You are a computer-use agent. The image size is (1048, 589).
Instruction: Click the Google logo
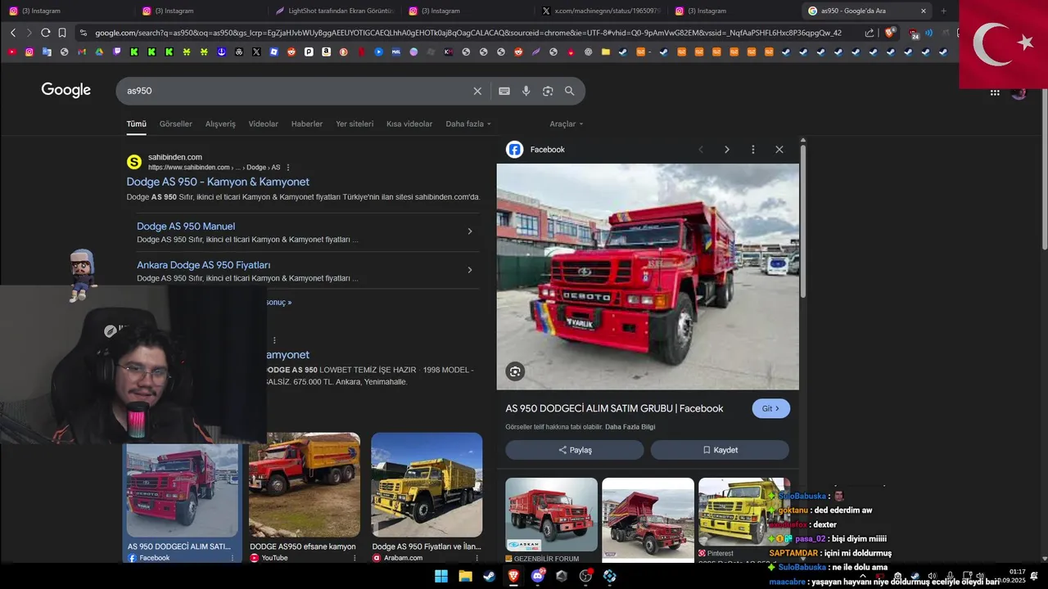tap(66, 90)
